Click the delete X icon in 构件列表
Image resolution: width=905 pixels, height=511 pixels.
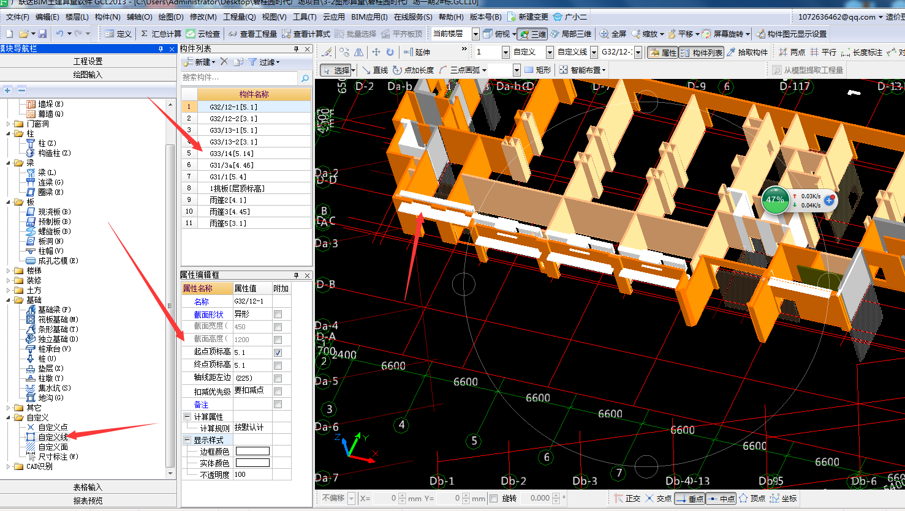coord(224,62)
